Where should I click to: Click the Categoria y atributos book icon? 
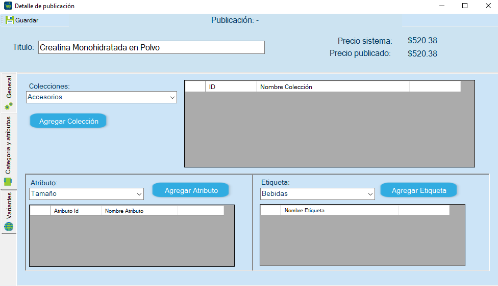click(x=8, y=182)
